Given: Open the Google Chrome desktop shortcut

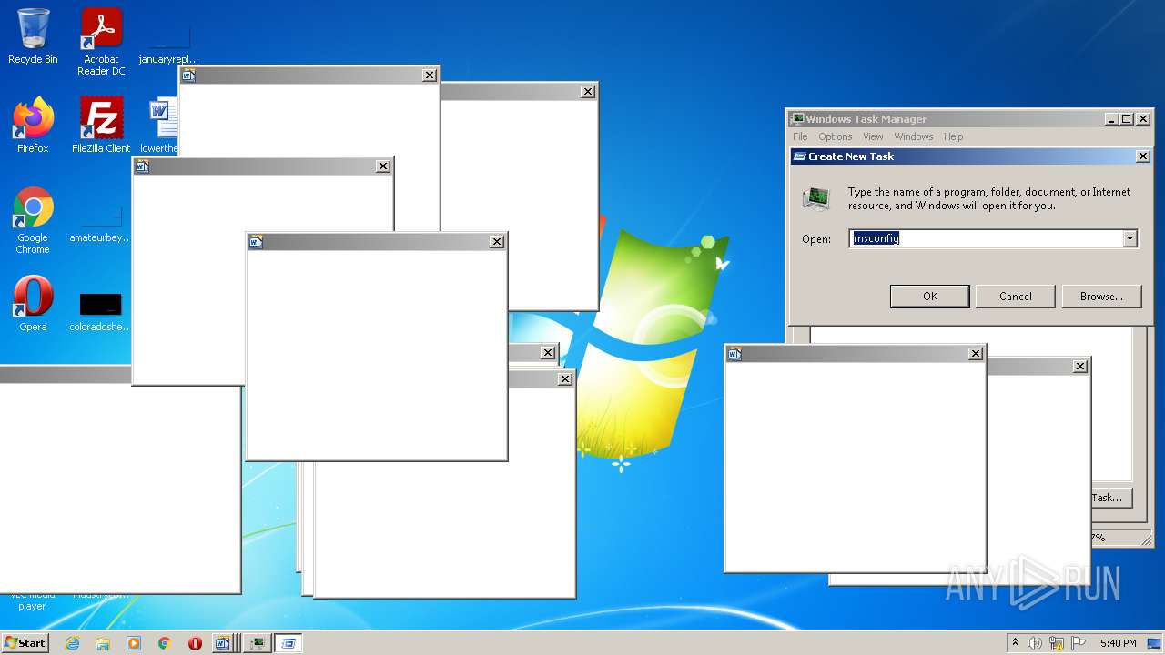Looking at the screenshot, I should [33, 220].
